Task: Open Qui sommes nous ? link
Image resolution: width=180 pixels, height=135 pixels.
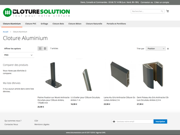Action: coord(13,121)
